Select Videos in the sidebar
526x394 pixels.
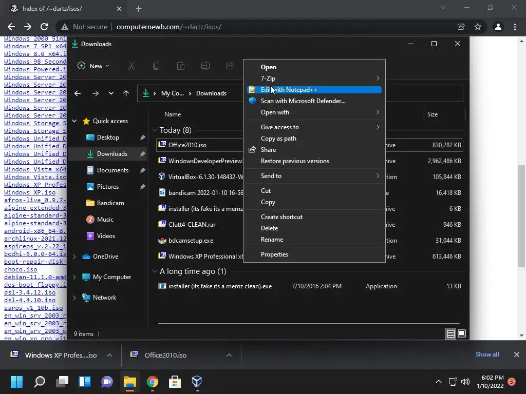[x=106, y=236]
